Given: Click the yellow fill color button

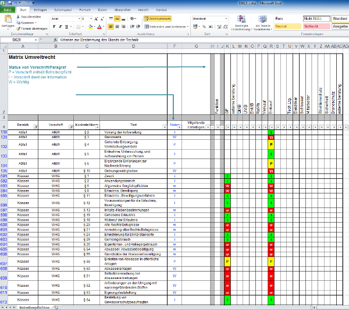Looking at the screenshot, I should coord(89,27).
